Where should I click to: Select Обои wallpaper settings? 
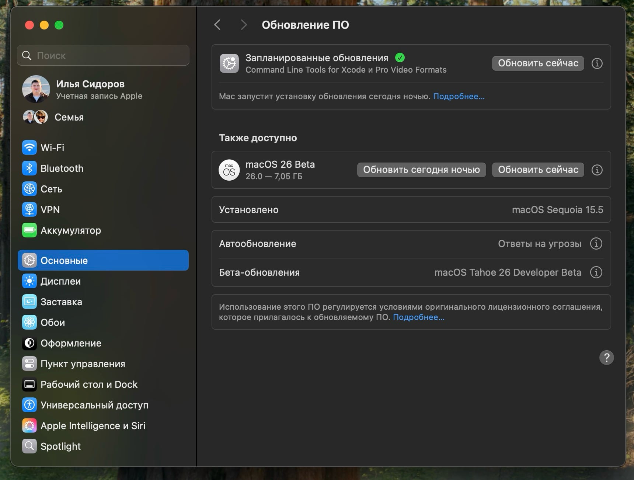click(52, 323)
